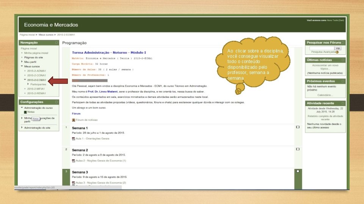Open course 2015-2-REMA1 in navigation
The image size is (364, 204).
point(36,93)
